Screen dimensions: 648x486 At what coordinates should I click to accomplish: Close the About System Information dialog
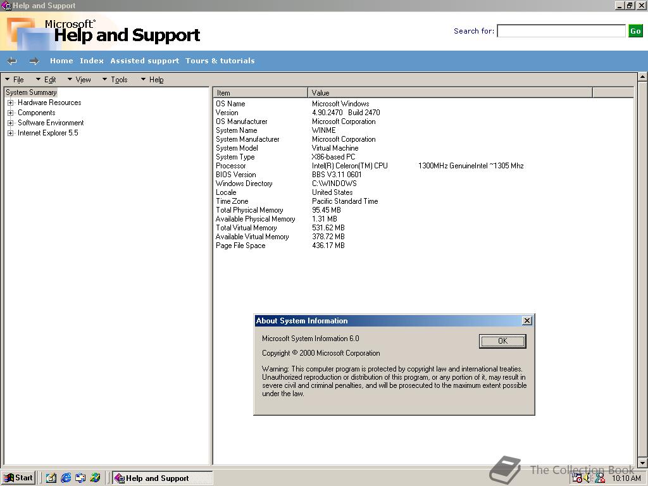527,321
